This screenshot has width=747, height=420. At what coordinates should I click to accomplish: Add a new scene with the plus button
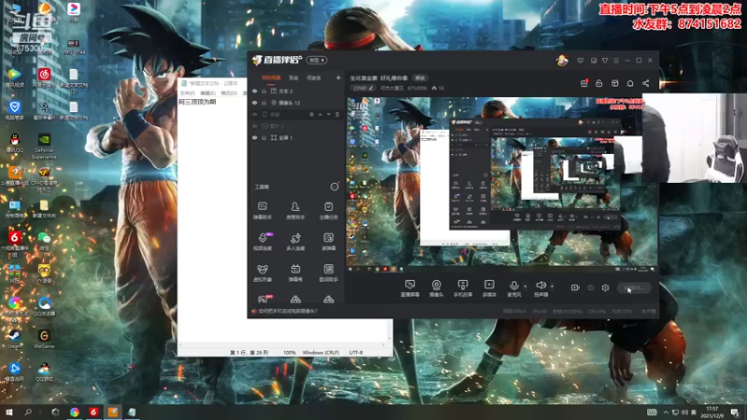[x=338, y=77]
